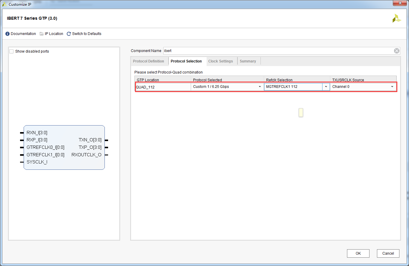Select the TXP_O[3:0] output port
Screen dimensions: 409x266
[90, 147]
